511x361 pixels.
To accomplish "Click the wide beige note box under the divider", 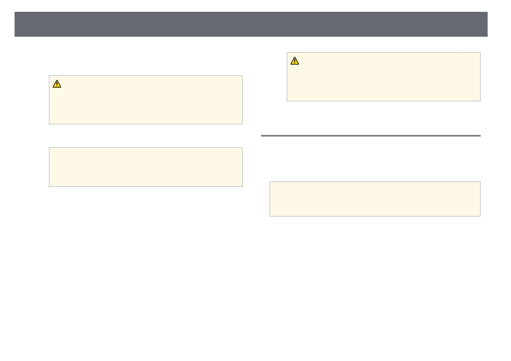I will tap(375, 199).
